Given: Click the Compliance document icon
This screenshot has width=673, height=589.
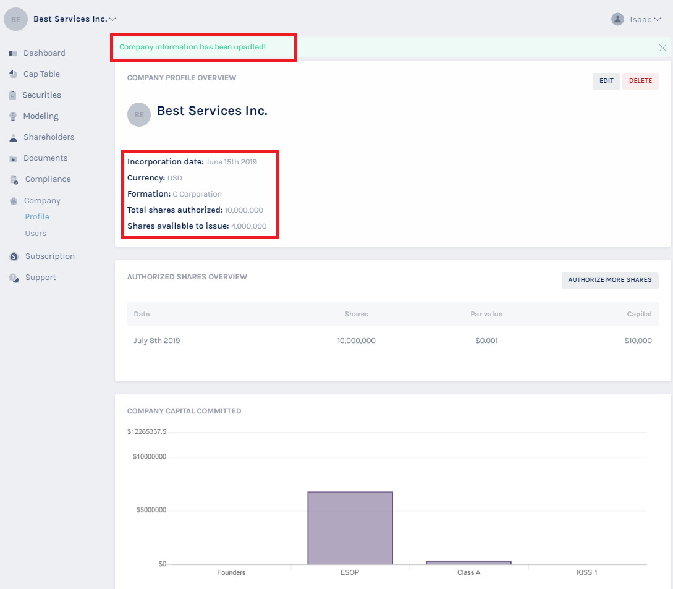Looking at the screenshot, I should pyautogui.click(x=14, y=179).
